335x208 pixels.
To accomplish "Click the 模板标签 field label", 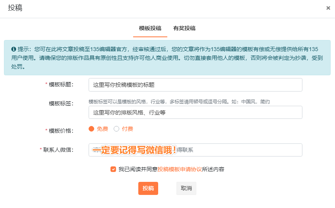I will (61, 103).
